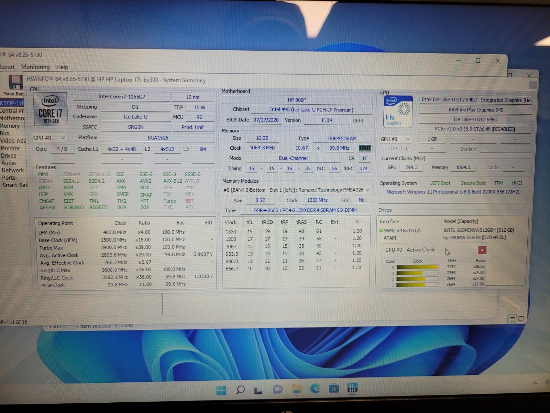Select Central Processors in the tree
The height and width of the screenshot is (413, 550).
pos(12,111)
